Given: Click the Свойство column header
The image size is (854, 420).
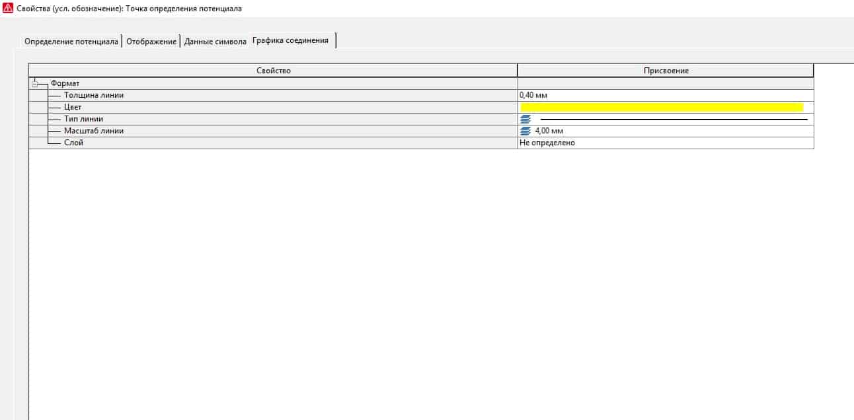Looking at the screenshot, I should click(x=273, y=71).
